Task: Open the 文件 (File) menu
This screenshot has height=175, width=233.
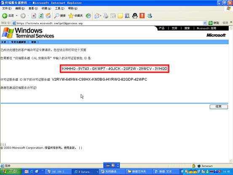Action: [7, 8]
